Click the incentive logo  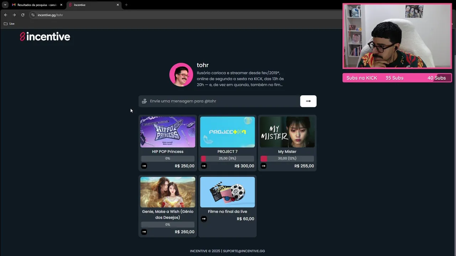45,37
